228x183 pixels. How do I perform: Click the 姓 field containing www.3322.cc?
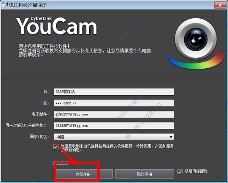pos(114,103)
